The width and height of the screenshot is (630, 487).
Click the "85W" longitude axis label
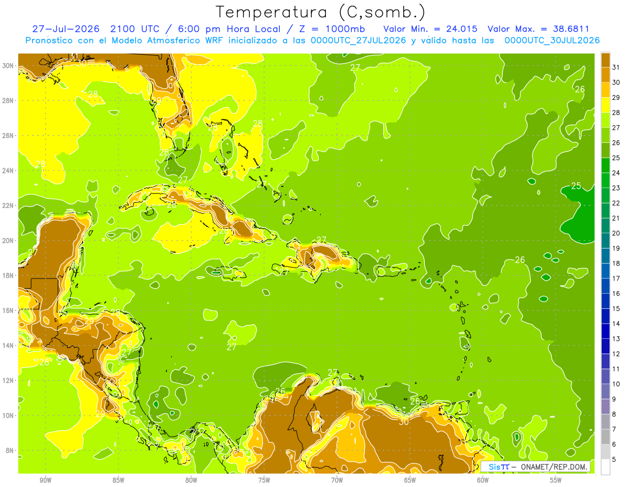[x=118, y=480]
